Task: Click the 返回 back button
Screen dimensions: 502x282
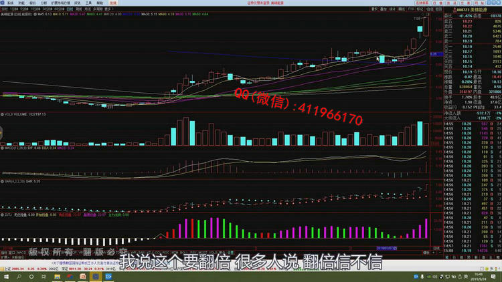Action: coord(438,9)
